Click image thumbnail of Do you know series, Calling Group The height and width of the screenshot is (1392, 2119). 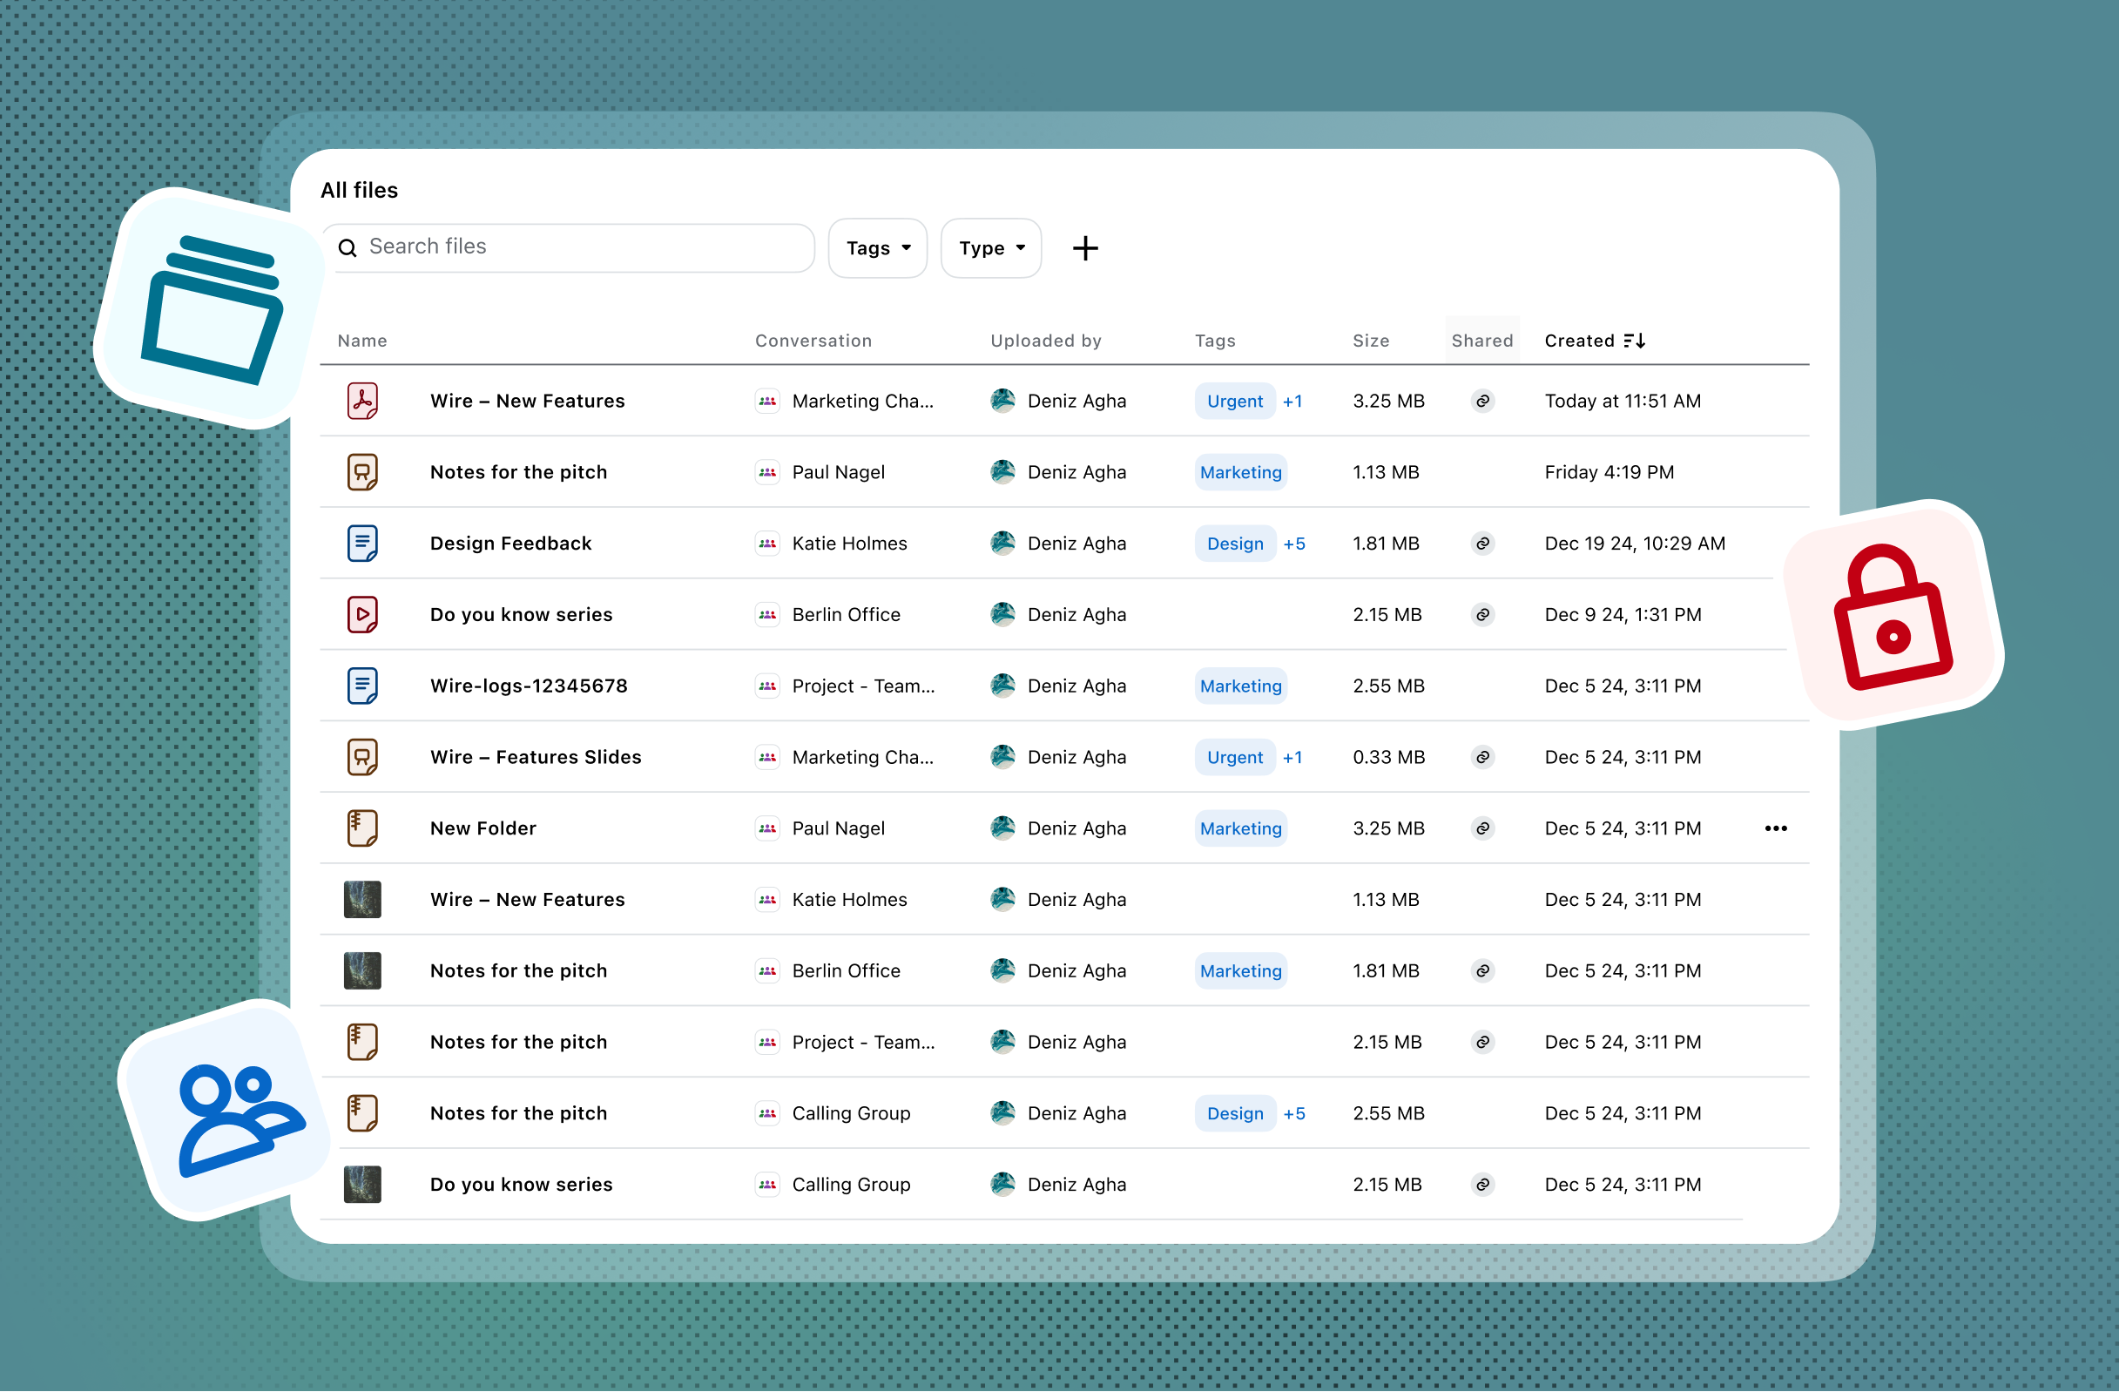362,1185
